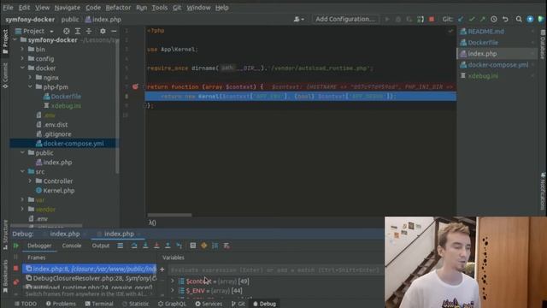
Task: Click the Step Out debug icon
Action: point(168,246)
